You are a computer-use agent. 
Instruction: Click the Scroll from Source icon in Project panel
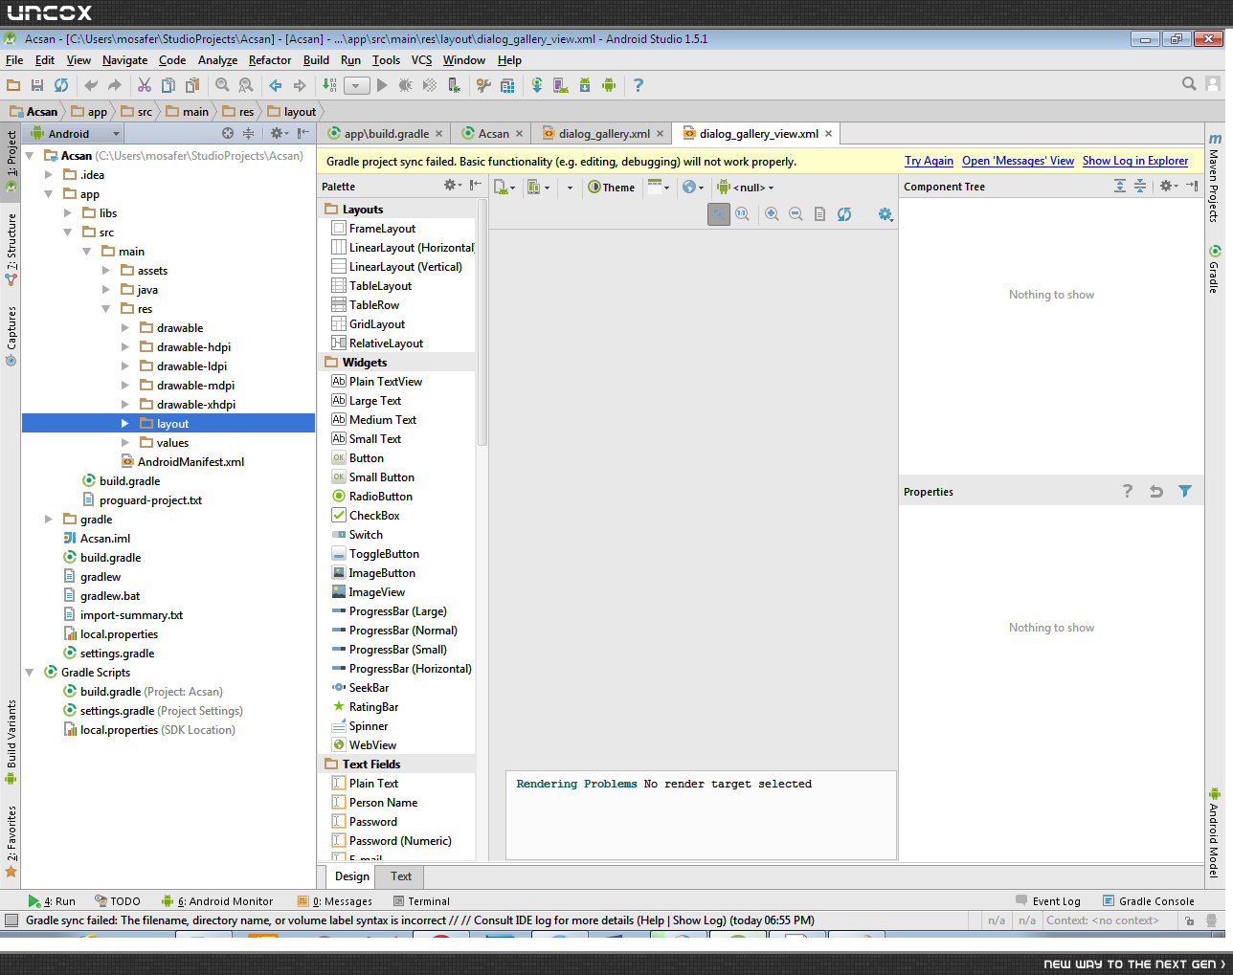click(x=228, y=133)
